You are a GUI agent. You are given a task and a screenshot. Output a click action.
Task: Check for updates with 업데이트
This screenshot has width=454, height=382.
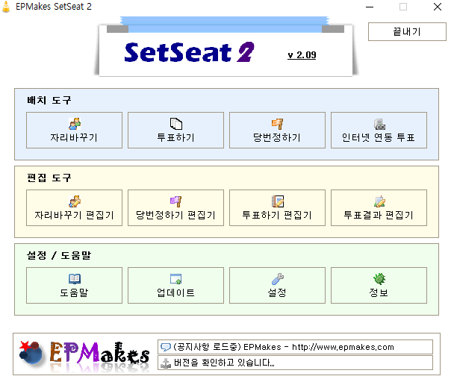[x=175, y=285]
